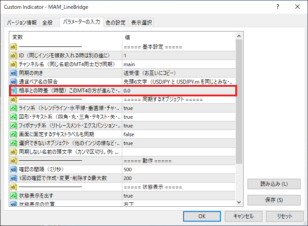Image resolution: width=308 pixels, height=226 pixels.
Task: Click the green bool icon beside 図形・テキスト系
Action: pos(13,117)
